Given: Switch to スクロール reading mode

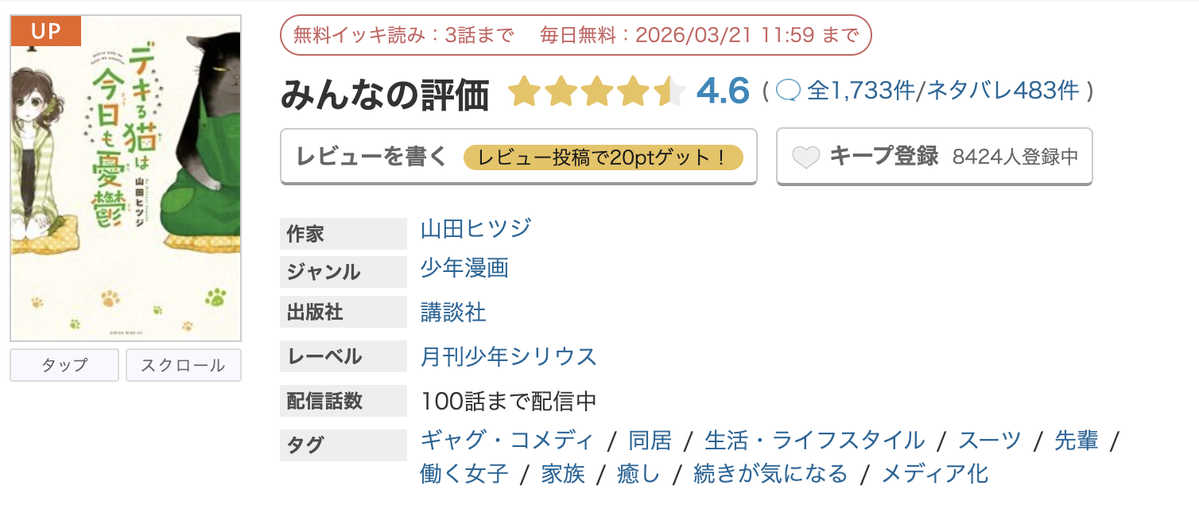Looking at the screenshot, I should pos(183,365).
